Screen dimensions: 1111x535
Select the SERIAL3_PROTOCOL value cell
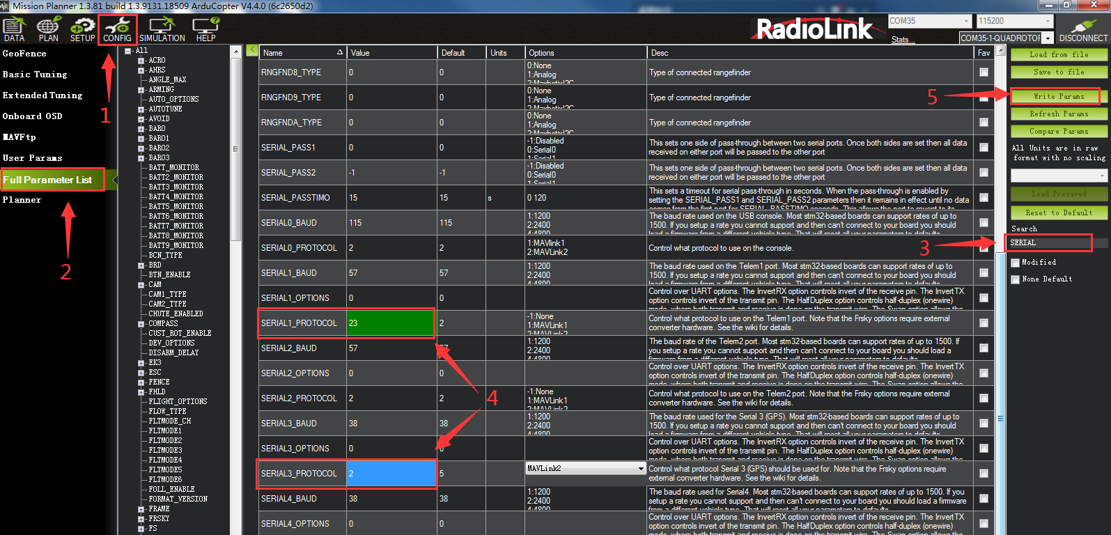(391, 474)
